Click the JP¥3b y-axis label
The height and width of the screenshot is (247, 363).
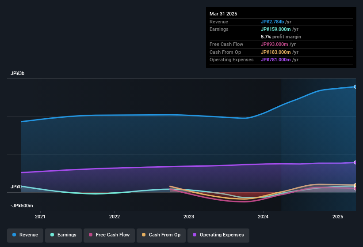pos(17,73)
